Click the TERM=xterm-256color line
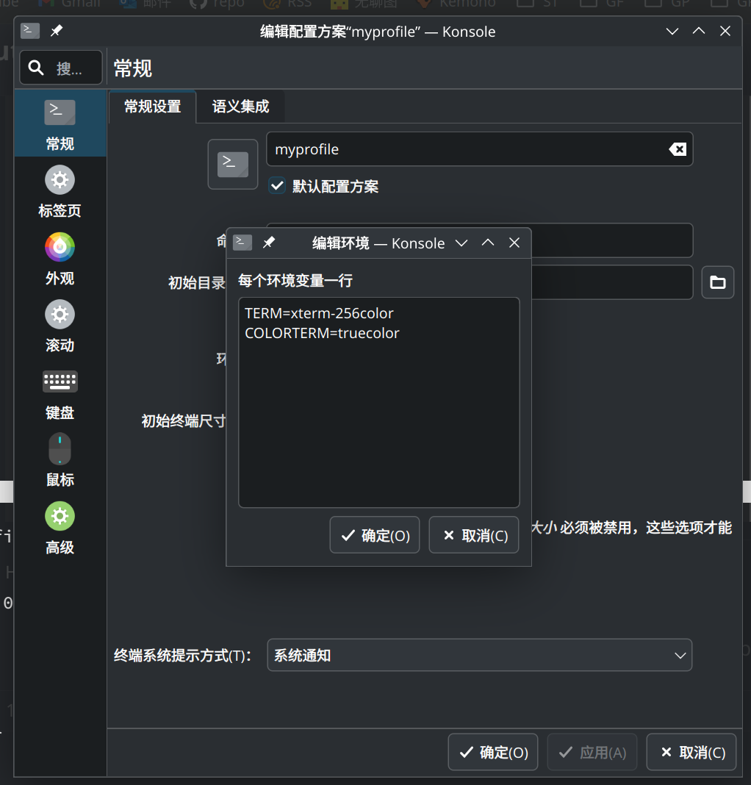 (x=319, y=313)
